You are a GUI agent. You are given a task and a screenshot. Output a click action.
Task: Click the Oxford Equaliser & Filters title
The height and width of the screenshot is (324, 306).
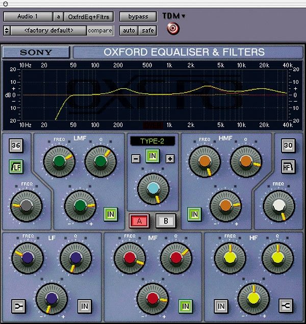(x=184, y=52)
